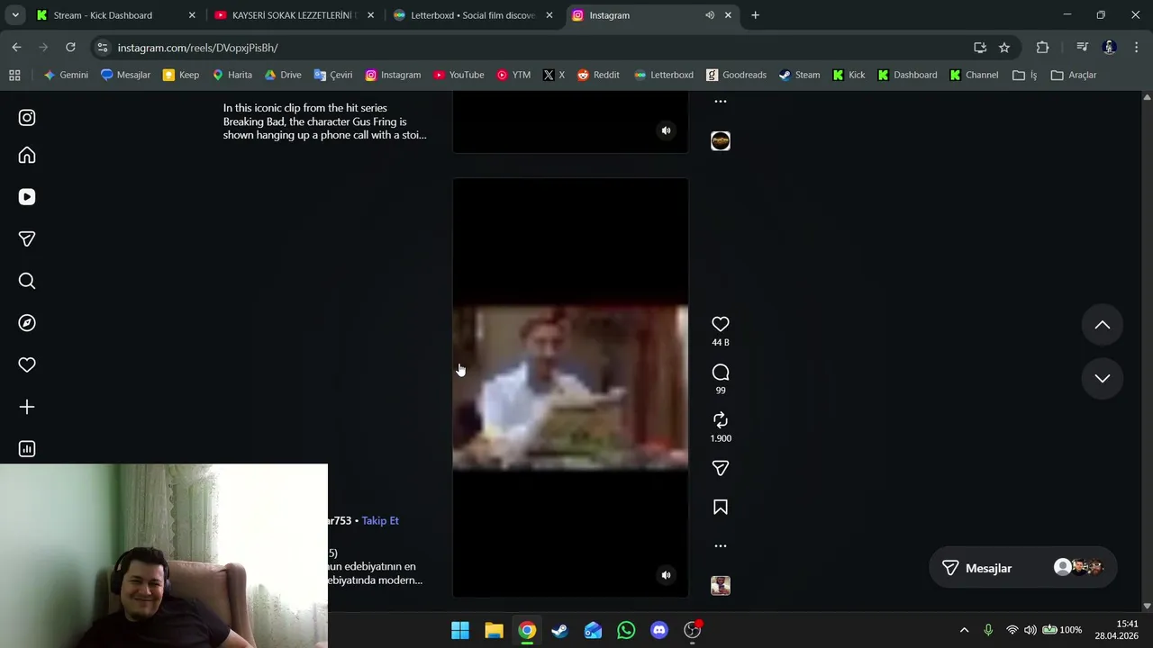Image resolution: width=1153 pixels, height=648 pixels.
Task: Open the Explore compass icon
Action: (27, 323)
